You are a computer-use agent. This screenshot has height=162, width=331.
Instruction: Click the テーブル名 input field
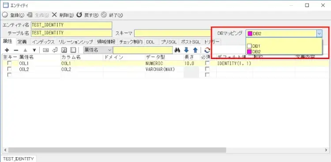(x=71, y=33)
